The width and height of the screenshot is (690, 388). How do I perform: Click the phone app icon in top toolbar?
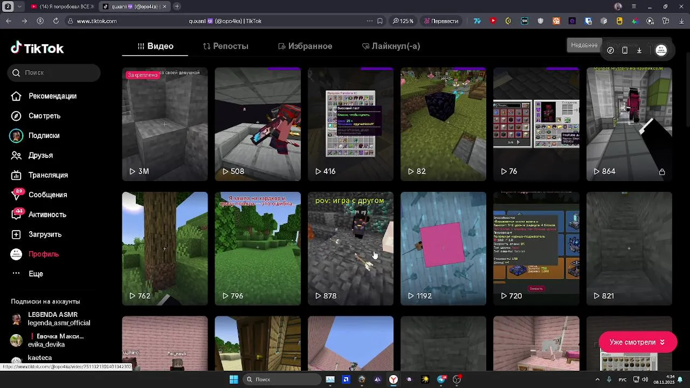(625, 50)
